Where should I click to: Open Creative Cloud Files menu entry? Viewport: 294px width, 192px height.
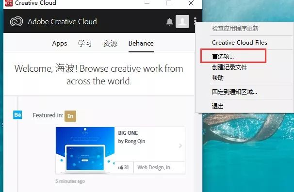240,43
